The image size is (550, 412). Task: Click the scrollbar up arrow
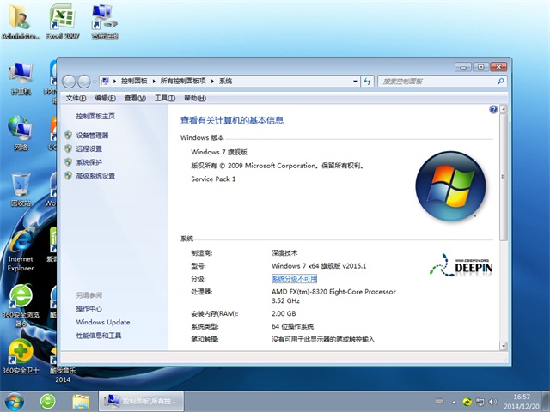pos(504,109)
